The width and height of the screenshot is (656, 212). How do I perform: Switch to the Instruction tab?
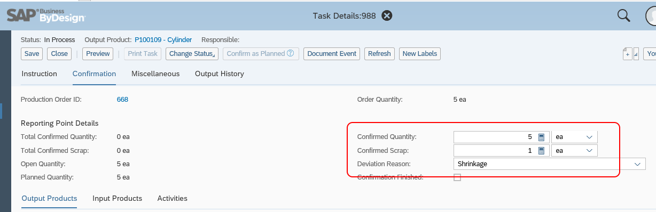pos(39,74)
